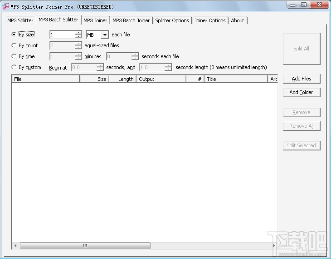Click the By count files number field
331x259 pixels.
click(x=62, y=45)
